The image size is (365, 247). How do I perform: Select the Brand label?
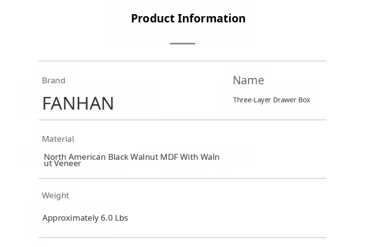pyautogui.click(x=54, y=80)
